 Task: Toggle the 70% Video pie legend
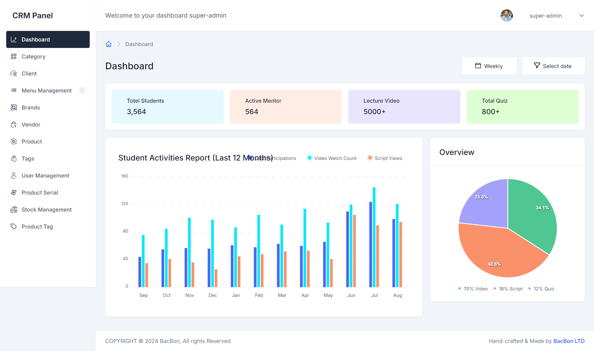[473, 289]
